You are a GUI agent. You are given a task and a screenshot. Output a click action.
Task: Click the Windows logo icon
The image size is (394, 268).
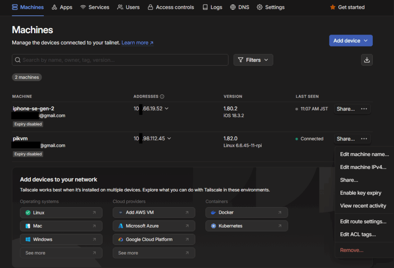[28, 240]
